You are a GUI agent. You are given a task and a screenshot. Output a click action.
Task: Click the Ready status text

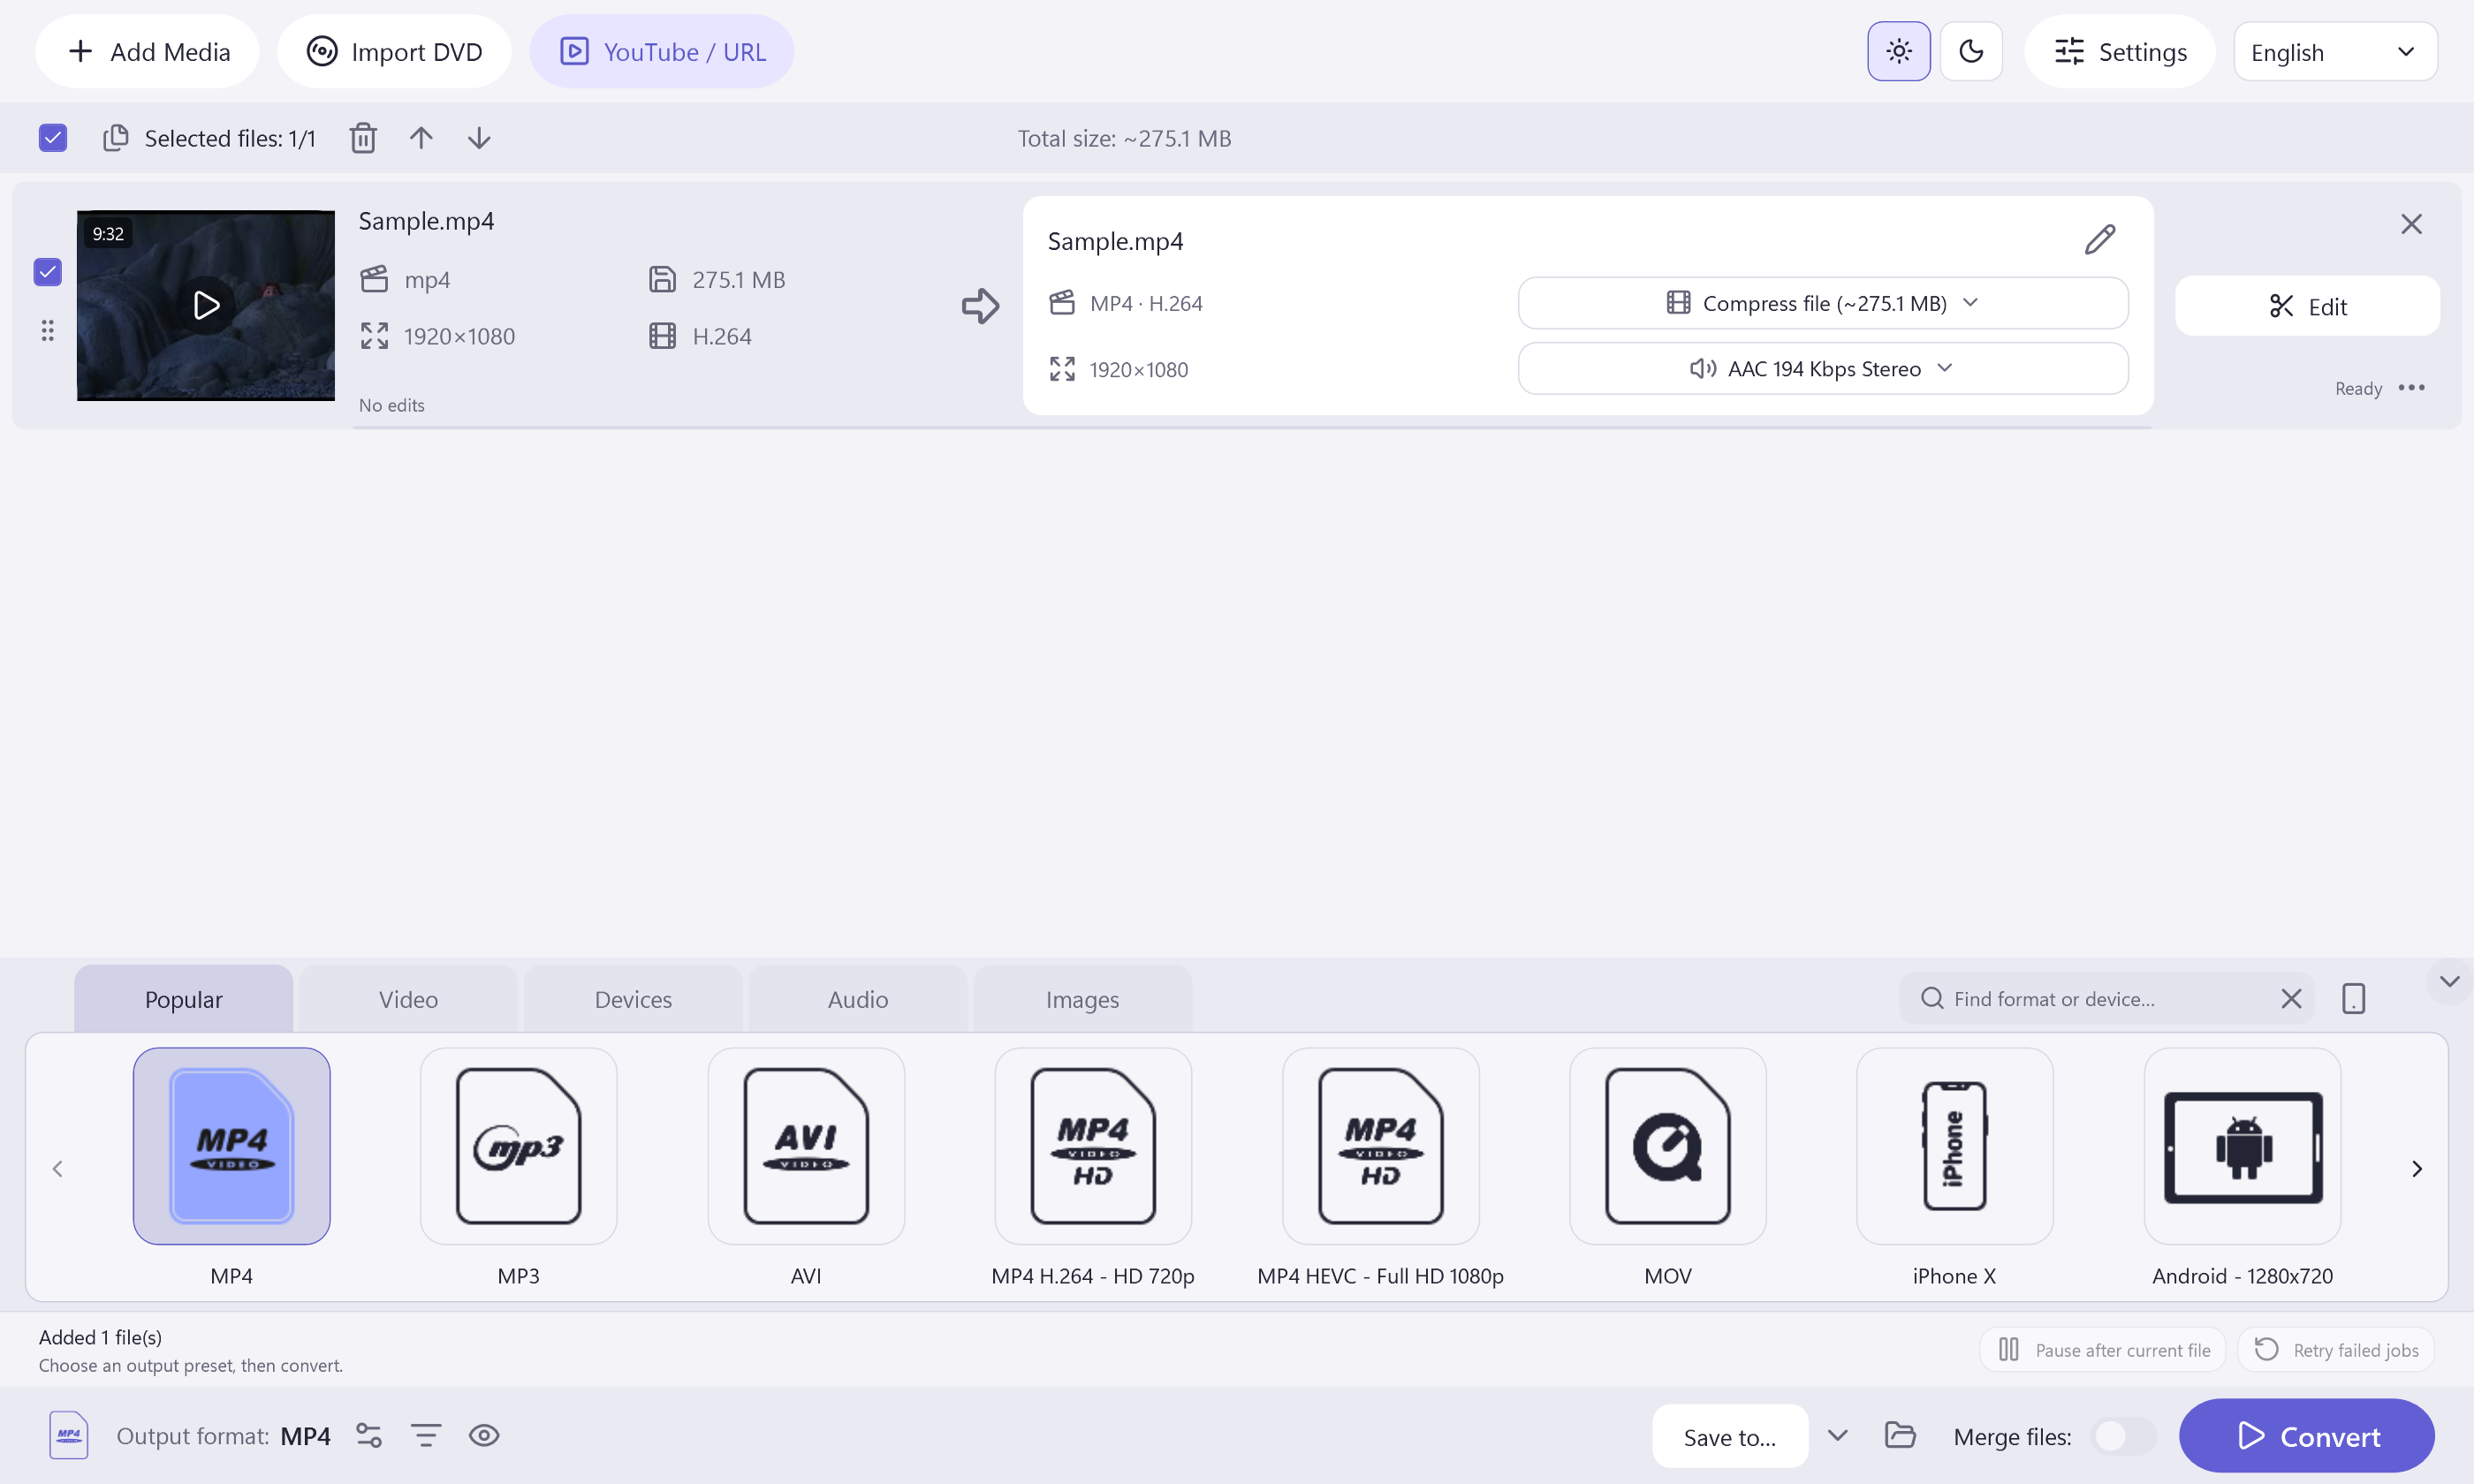coord(2358,388)
